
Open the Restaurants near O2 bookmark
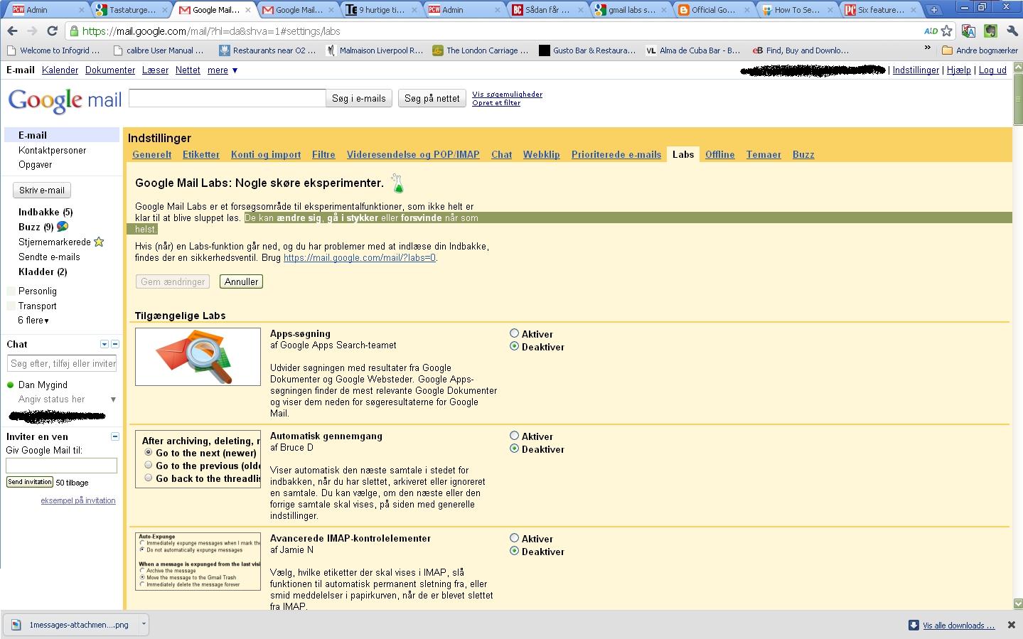[267, 50]
